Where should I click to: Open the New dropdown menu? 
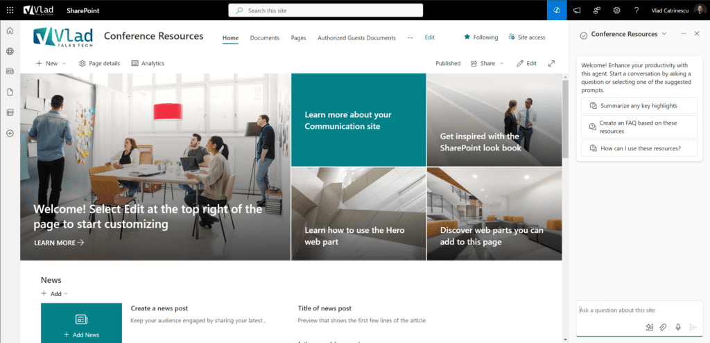click(51, 63)
